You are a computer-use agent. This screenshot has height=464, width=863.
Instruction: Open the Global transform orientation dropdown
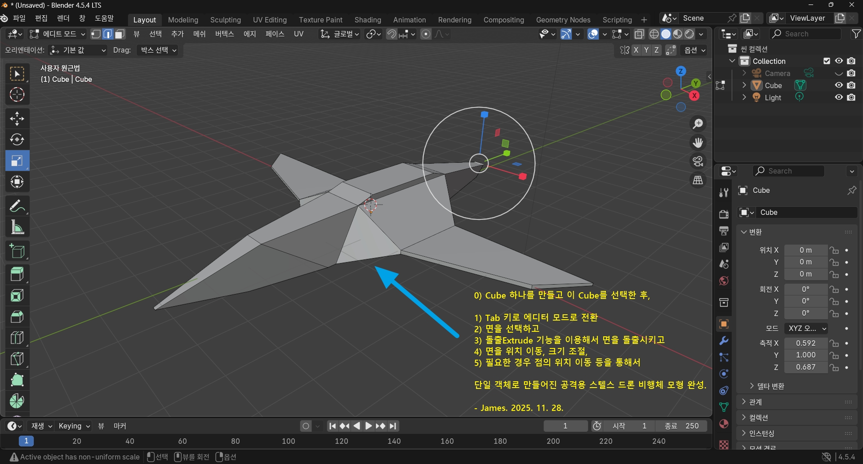pos(339,34)
